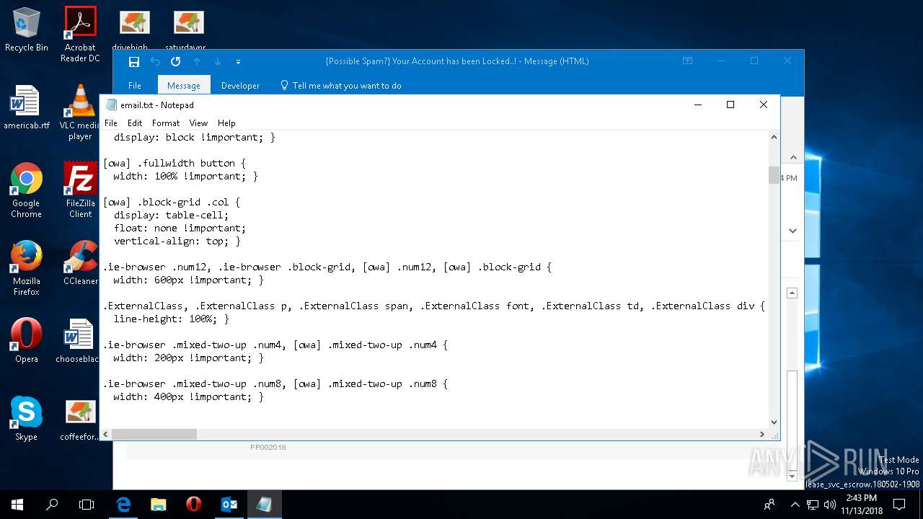Click Outlook message pane scroll-up arrow

pos(792,293)
